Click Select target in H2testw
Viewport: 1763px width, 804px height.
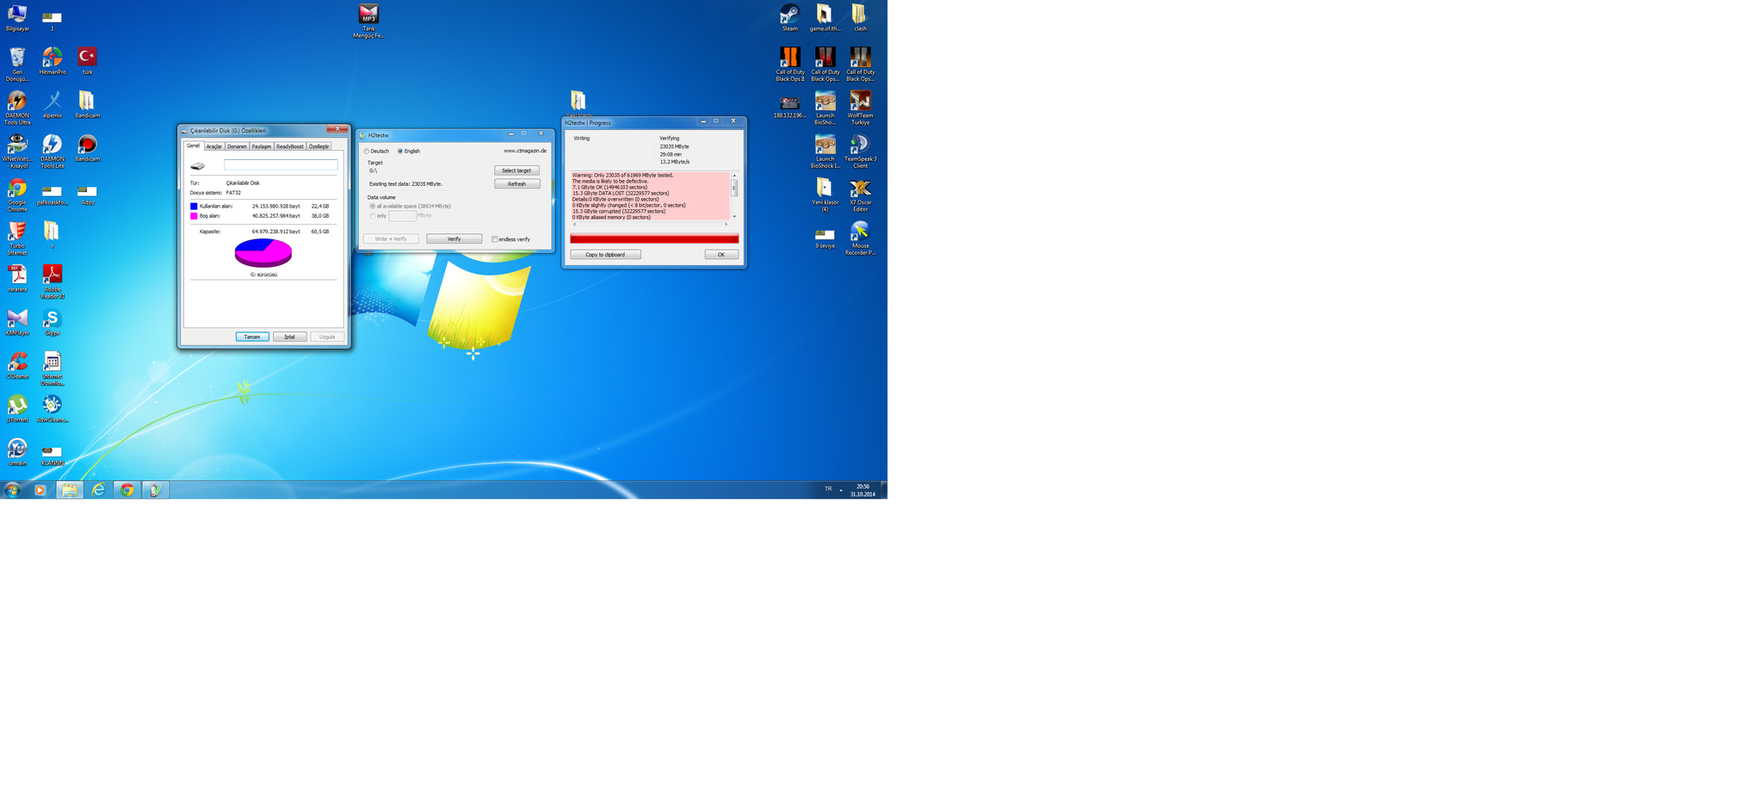(517, 170)
